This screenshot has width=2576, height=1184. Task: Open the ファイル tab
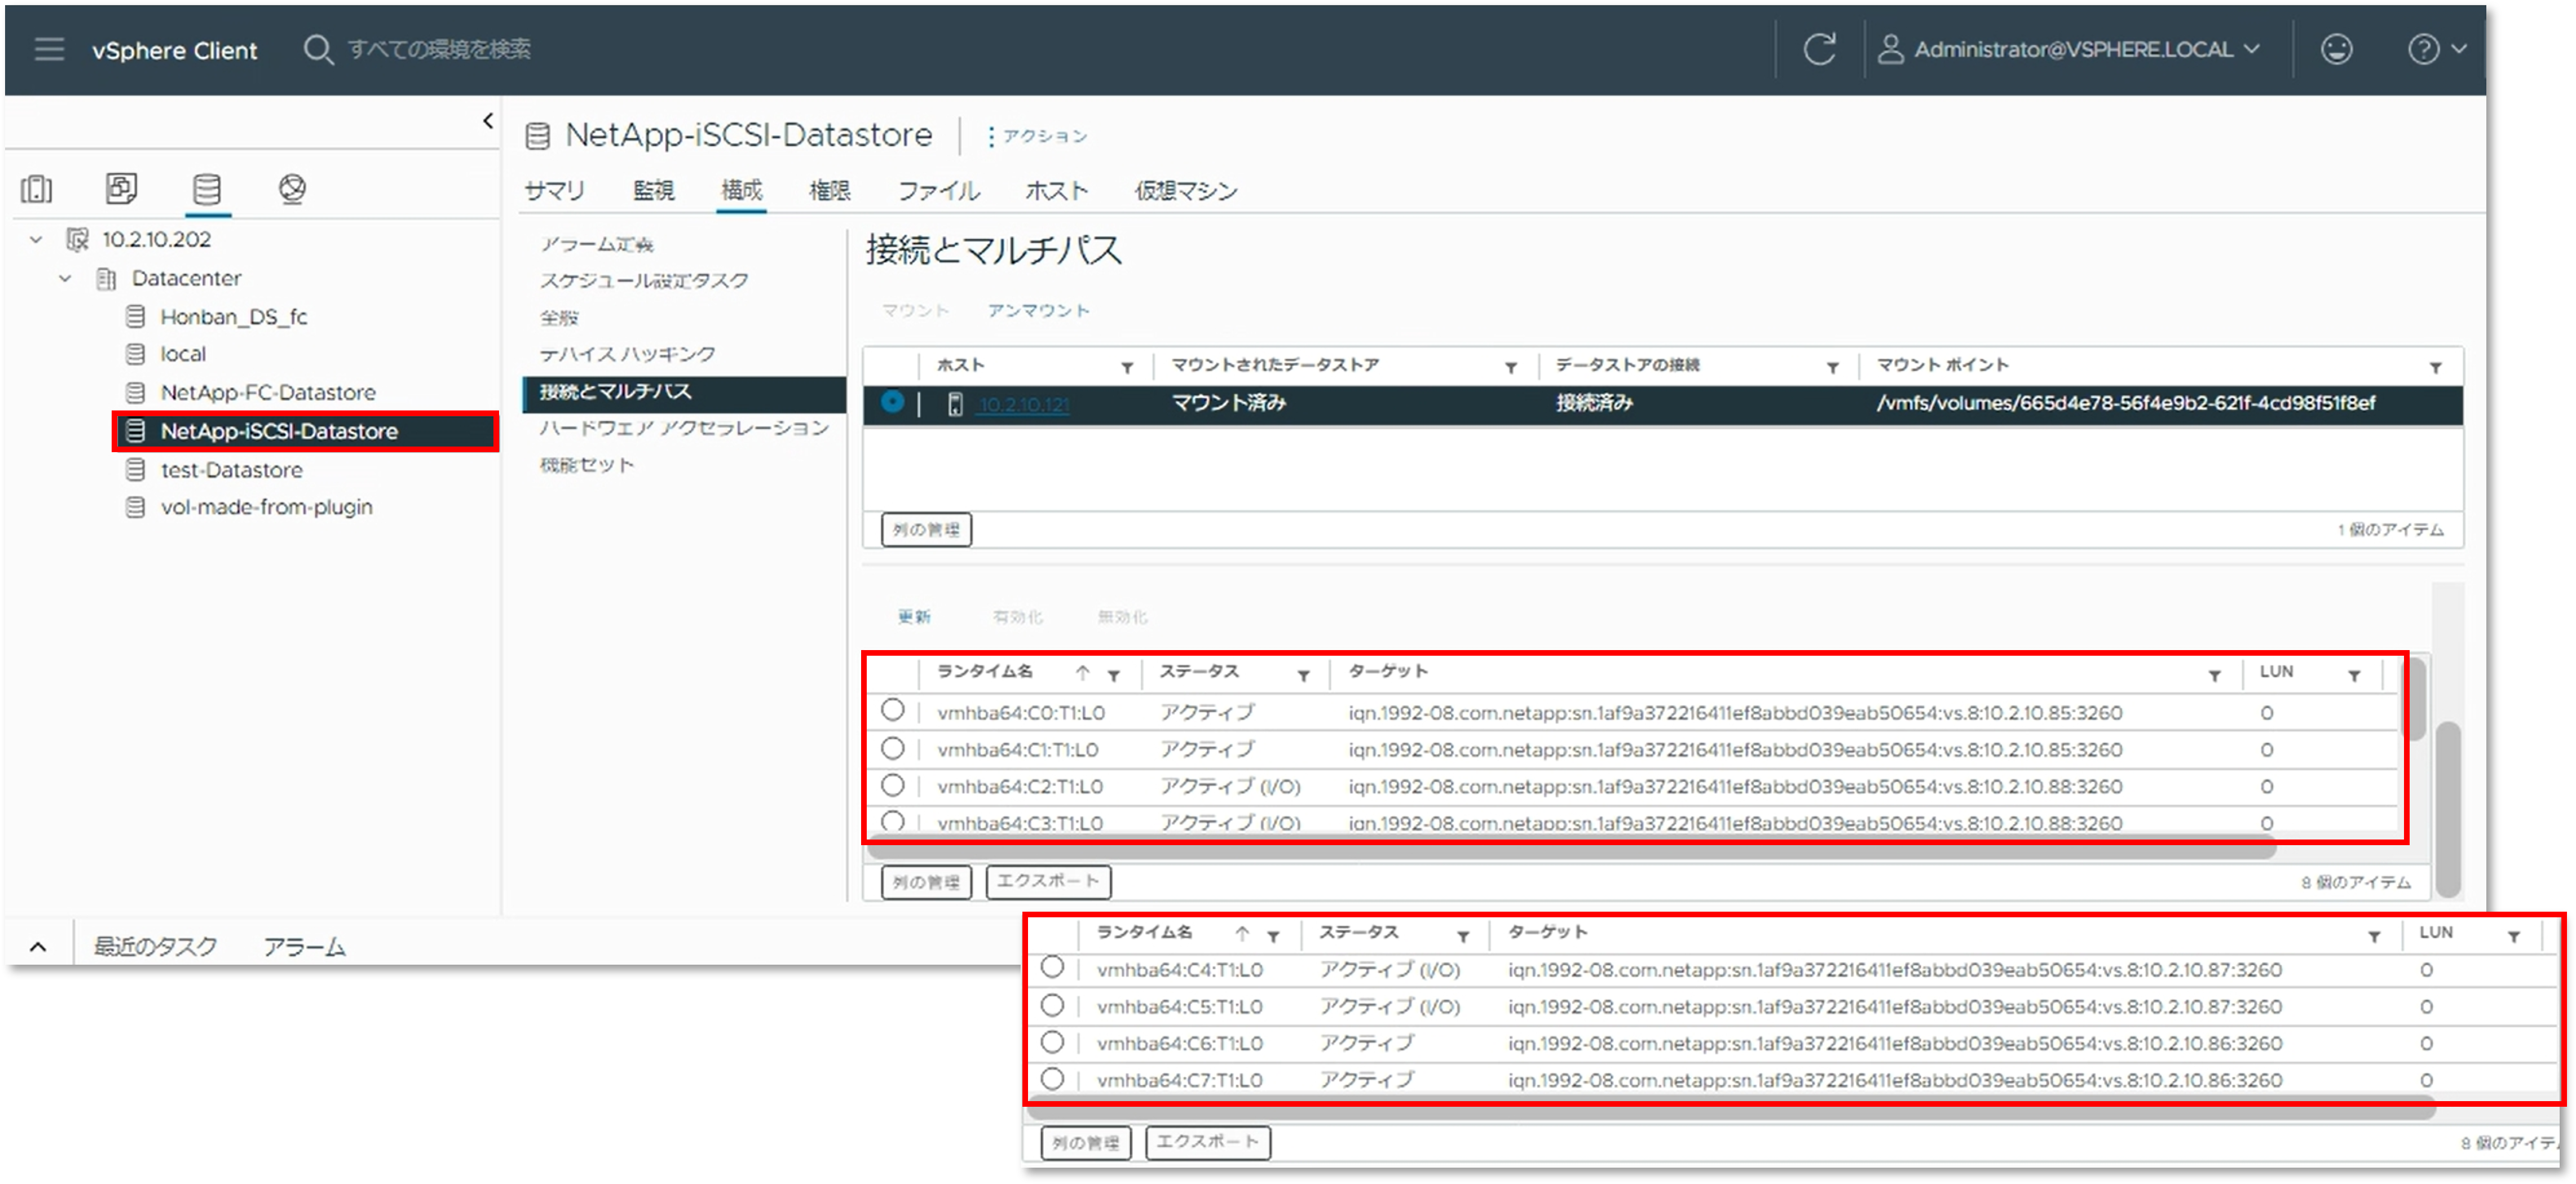(x=938, y=190)
